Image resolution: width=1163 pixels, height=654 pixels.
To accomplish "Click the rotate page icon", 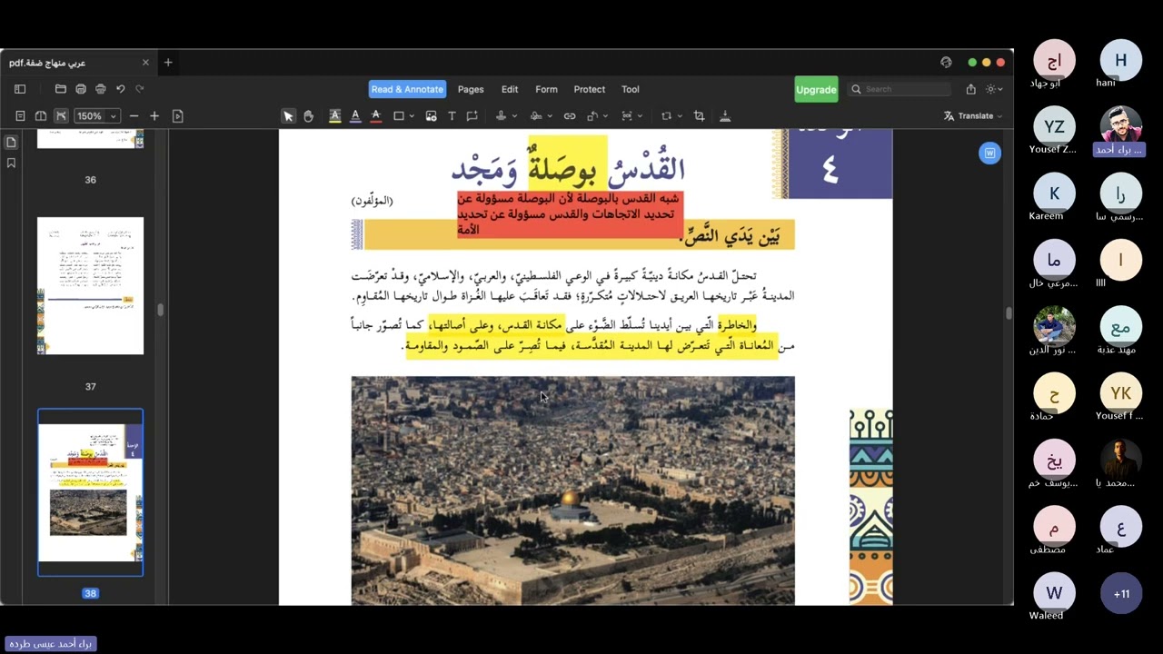I will 591,116.
